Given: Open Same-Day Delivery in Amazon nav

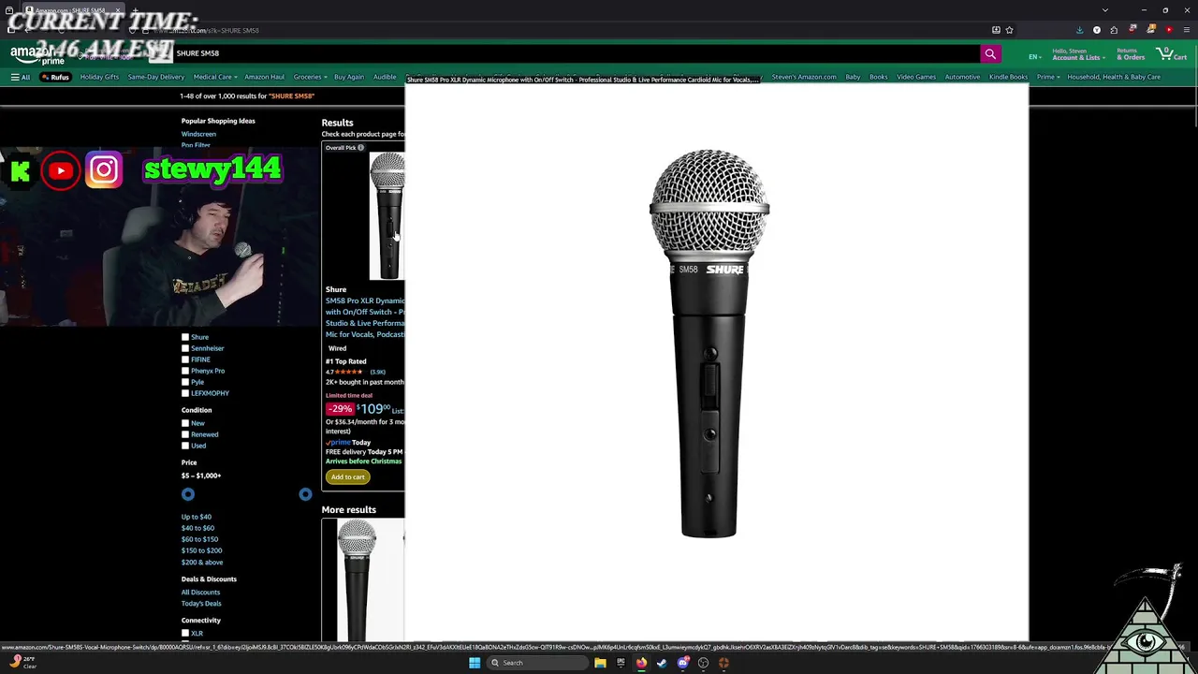Looking at the screenshot, I should [155, 77].
